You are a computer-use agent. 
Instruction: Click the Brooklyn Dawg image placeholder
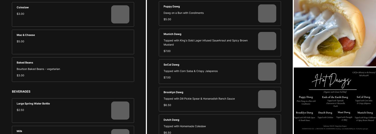click(267, 99)
